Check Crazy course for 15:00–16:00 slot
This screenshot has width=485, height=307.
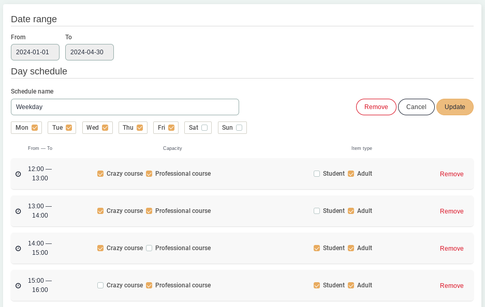[100, 286]
